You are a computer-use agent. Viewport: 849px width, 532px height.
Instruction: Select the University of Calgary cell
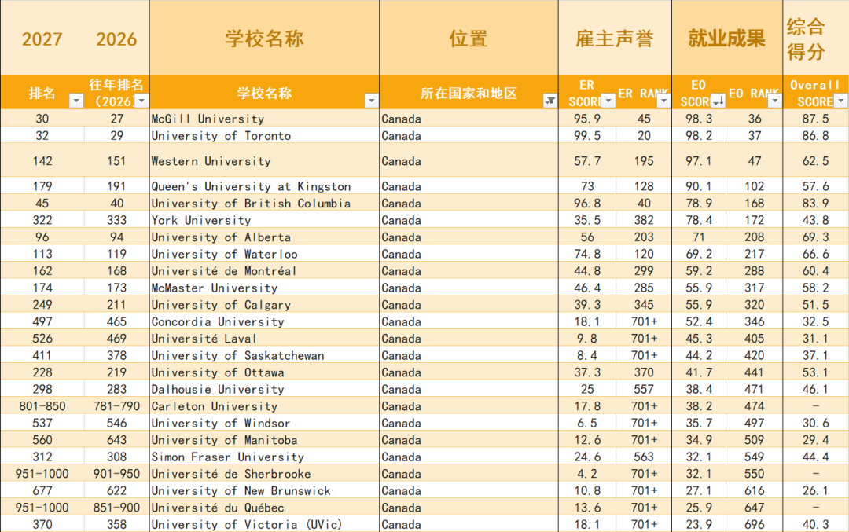pyautogui.click(x=264, y=305)
